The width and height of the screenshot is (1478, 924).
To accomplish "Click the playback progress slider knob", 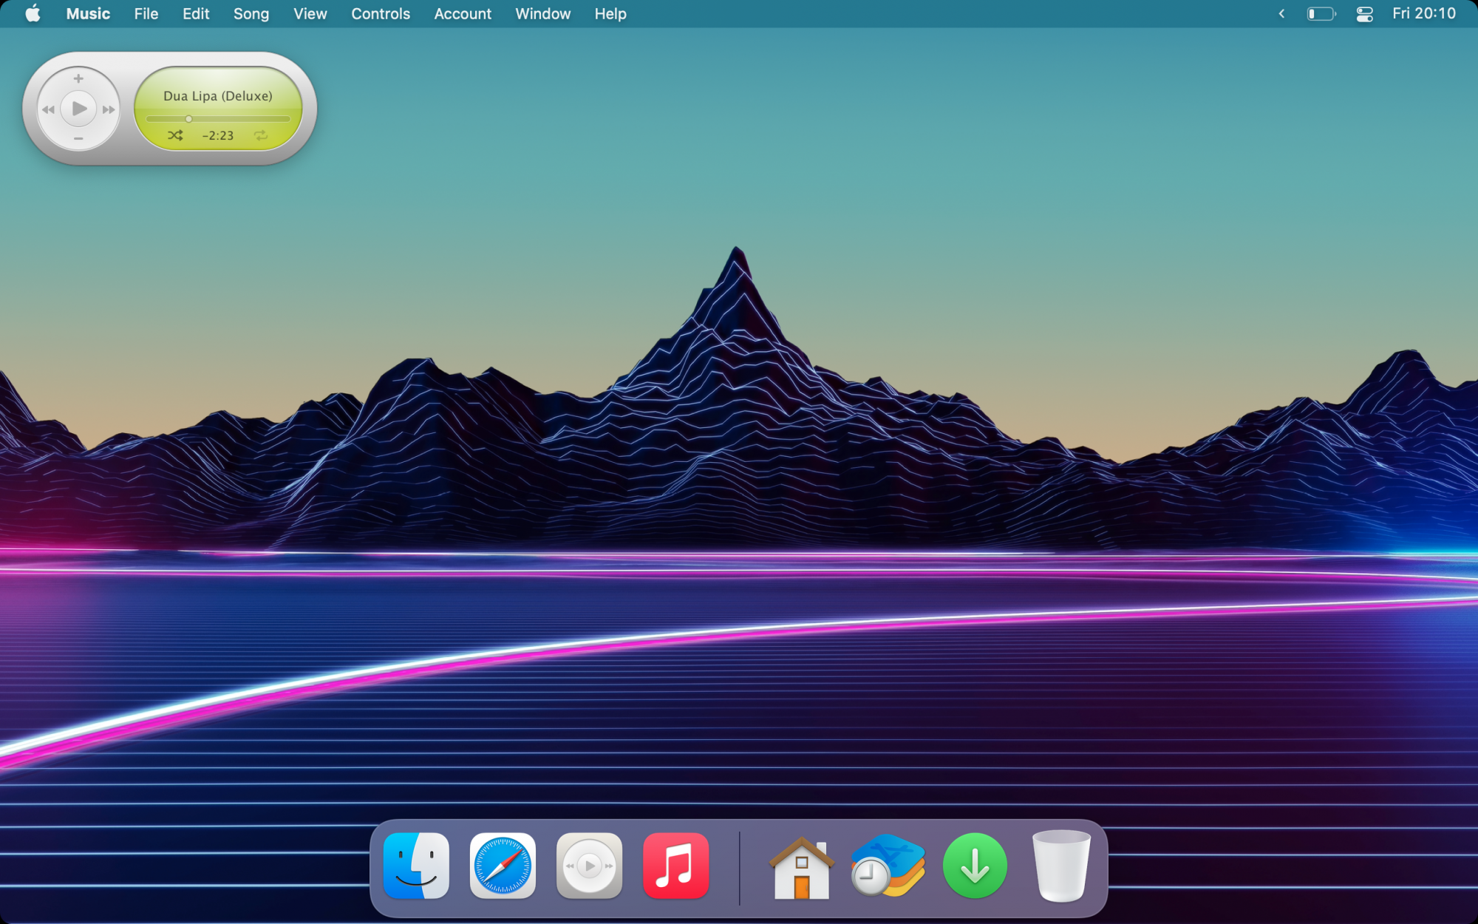I will 188,119.
